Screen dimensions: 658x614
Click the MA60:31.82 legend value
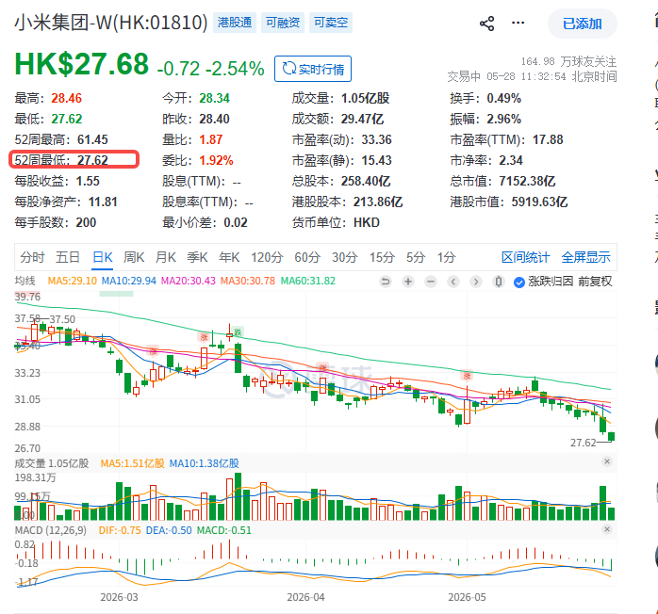[x=308, y=281]
